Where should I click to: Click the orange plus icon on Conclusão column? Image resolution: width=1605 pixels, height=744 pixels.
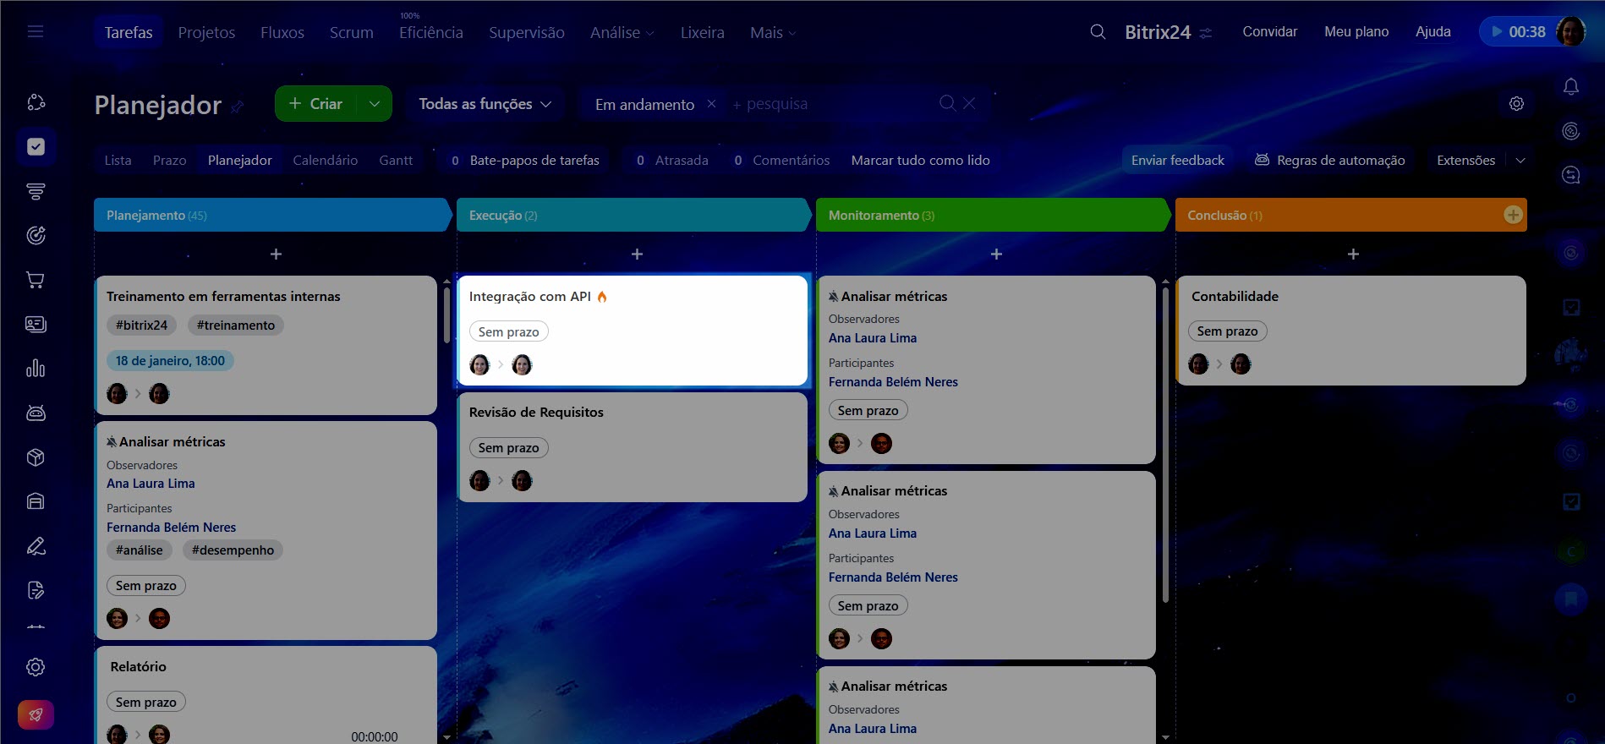pos(1513,215)
